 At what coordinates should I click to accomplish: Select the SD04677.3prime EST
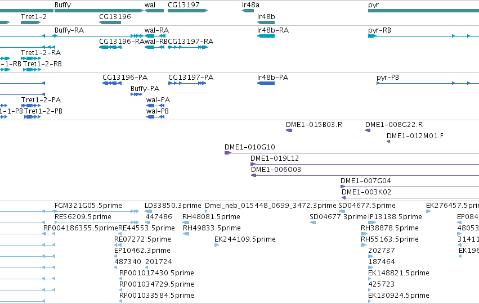point(313,223)
